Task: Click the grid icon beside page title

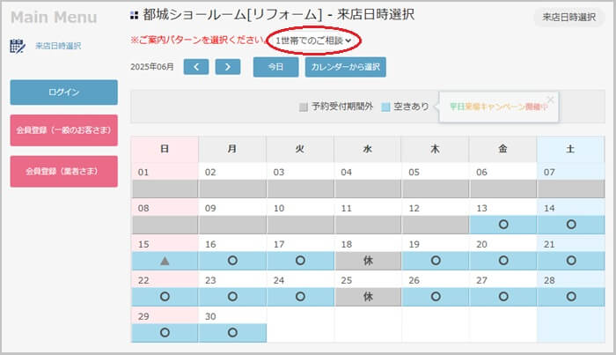Action: [134, 15]
